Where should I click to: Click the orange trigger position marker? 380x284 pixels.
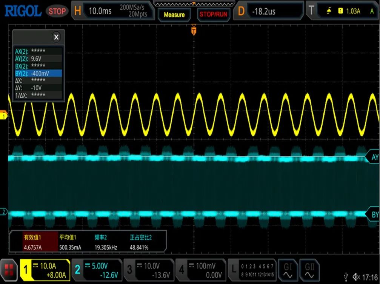pos(194,31)
